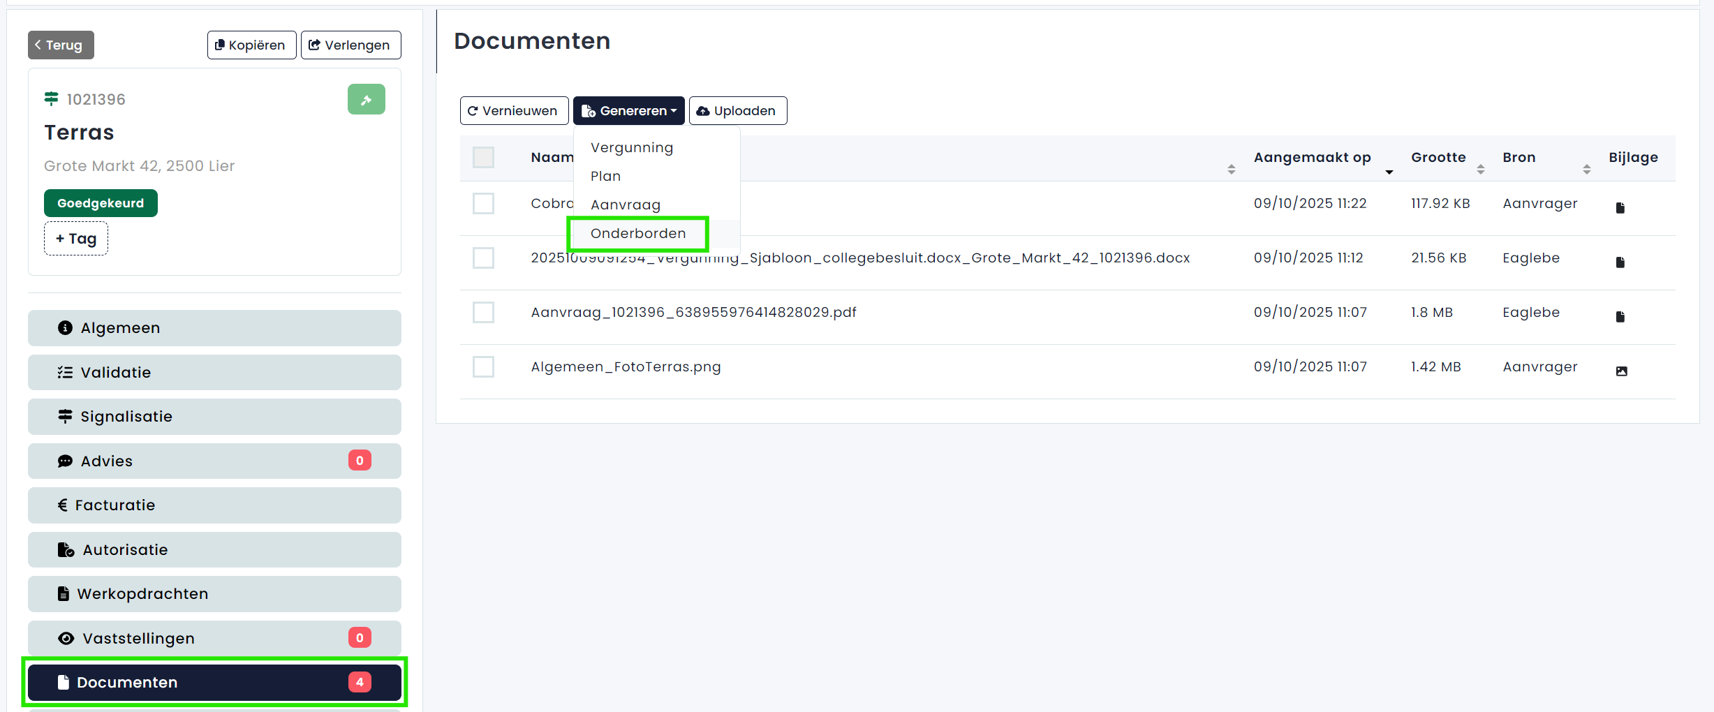This screenshot has height=712, width=1714.
Task: Click the Kopiëren button
Action: pos(251,45)
